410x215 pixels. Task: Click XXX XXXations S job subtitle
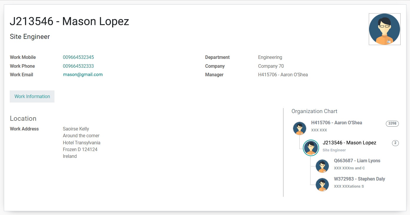349,186
